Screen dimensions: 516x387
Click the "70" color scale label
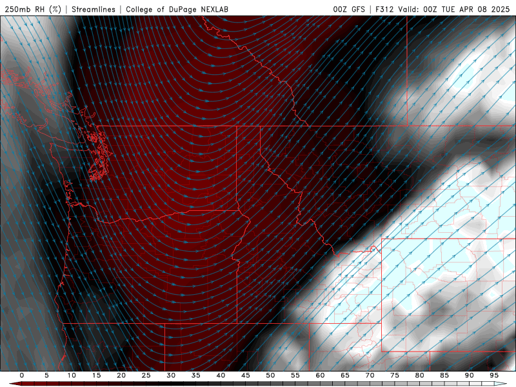(x=370, y=375)
